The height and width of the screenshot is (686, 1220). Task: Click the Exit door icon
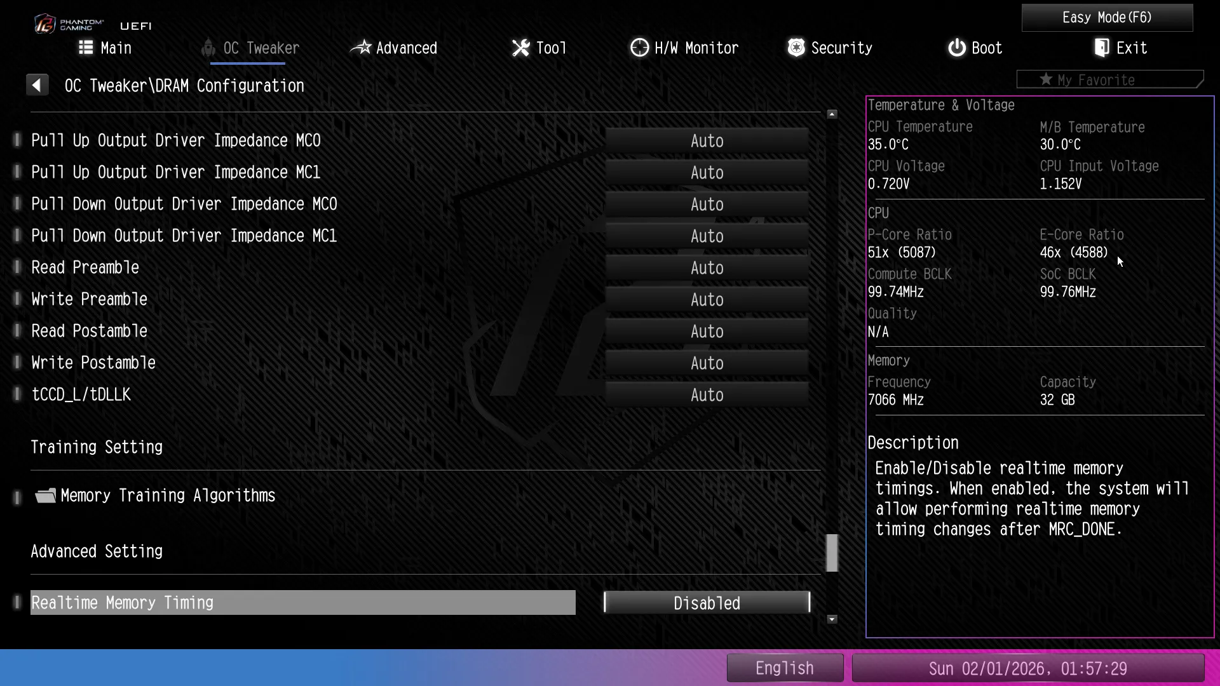click(x=1102, y=48)
